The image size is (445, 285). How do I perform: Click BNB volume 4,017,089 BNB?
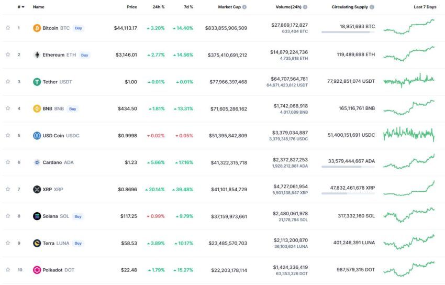click(294, 112)
